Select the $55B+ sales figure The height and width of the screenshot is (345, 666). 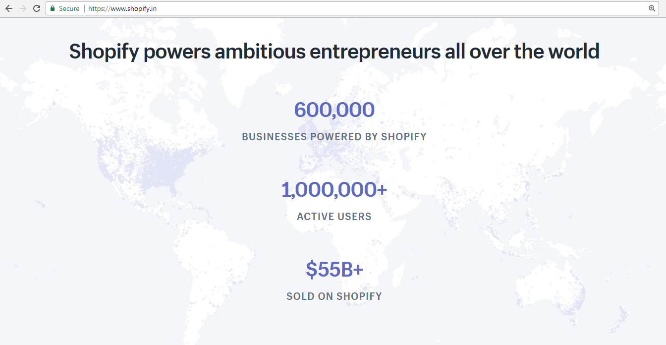[334, 269]
